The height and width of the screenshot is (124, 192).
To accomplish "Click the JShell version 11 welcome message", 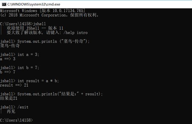I will pos(35,28).
